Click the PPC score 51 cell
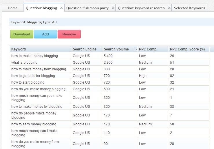Viewport: 214px width, 149px height. (189, 63)
